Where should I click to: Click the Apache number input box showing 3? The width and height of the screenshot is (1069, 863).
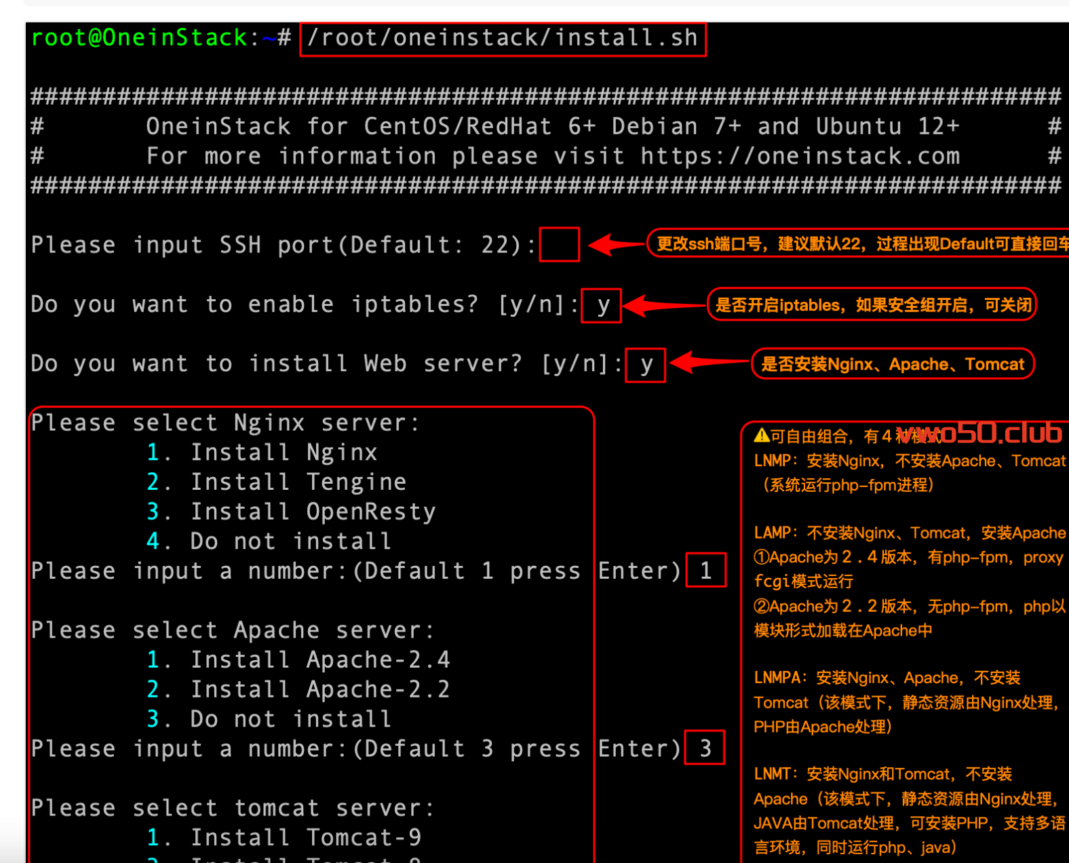click(705, 748)
